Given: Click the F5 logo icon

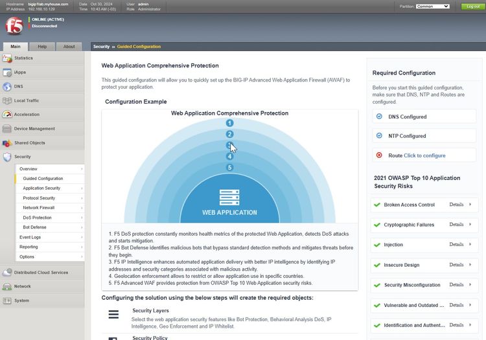Looking at the screenshot, I should coord(14,26).
